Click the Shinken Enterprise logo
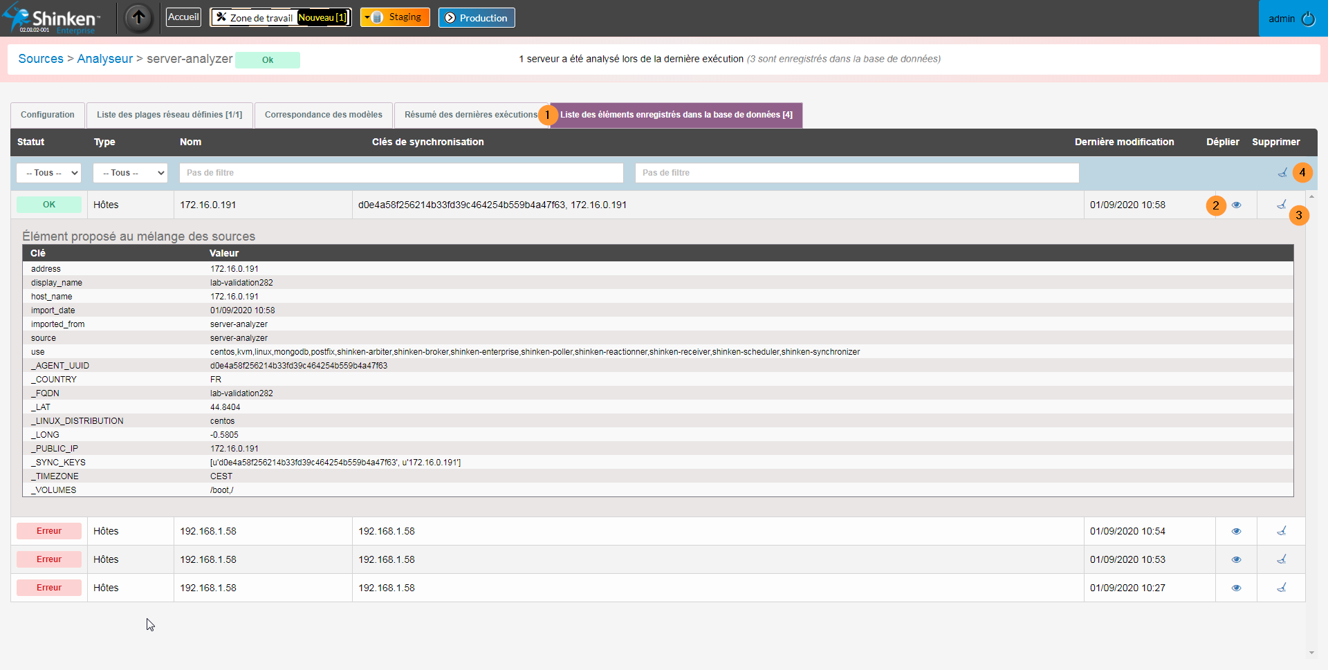Viewport: 1328px width, 670px height. click(x=52, y=19)
